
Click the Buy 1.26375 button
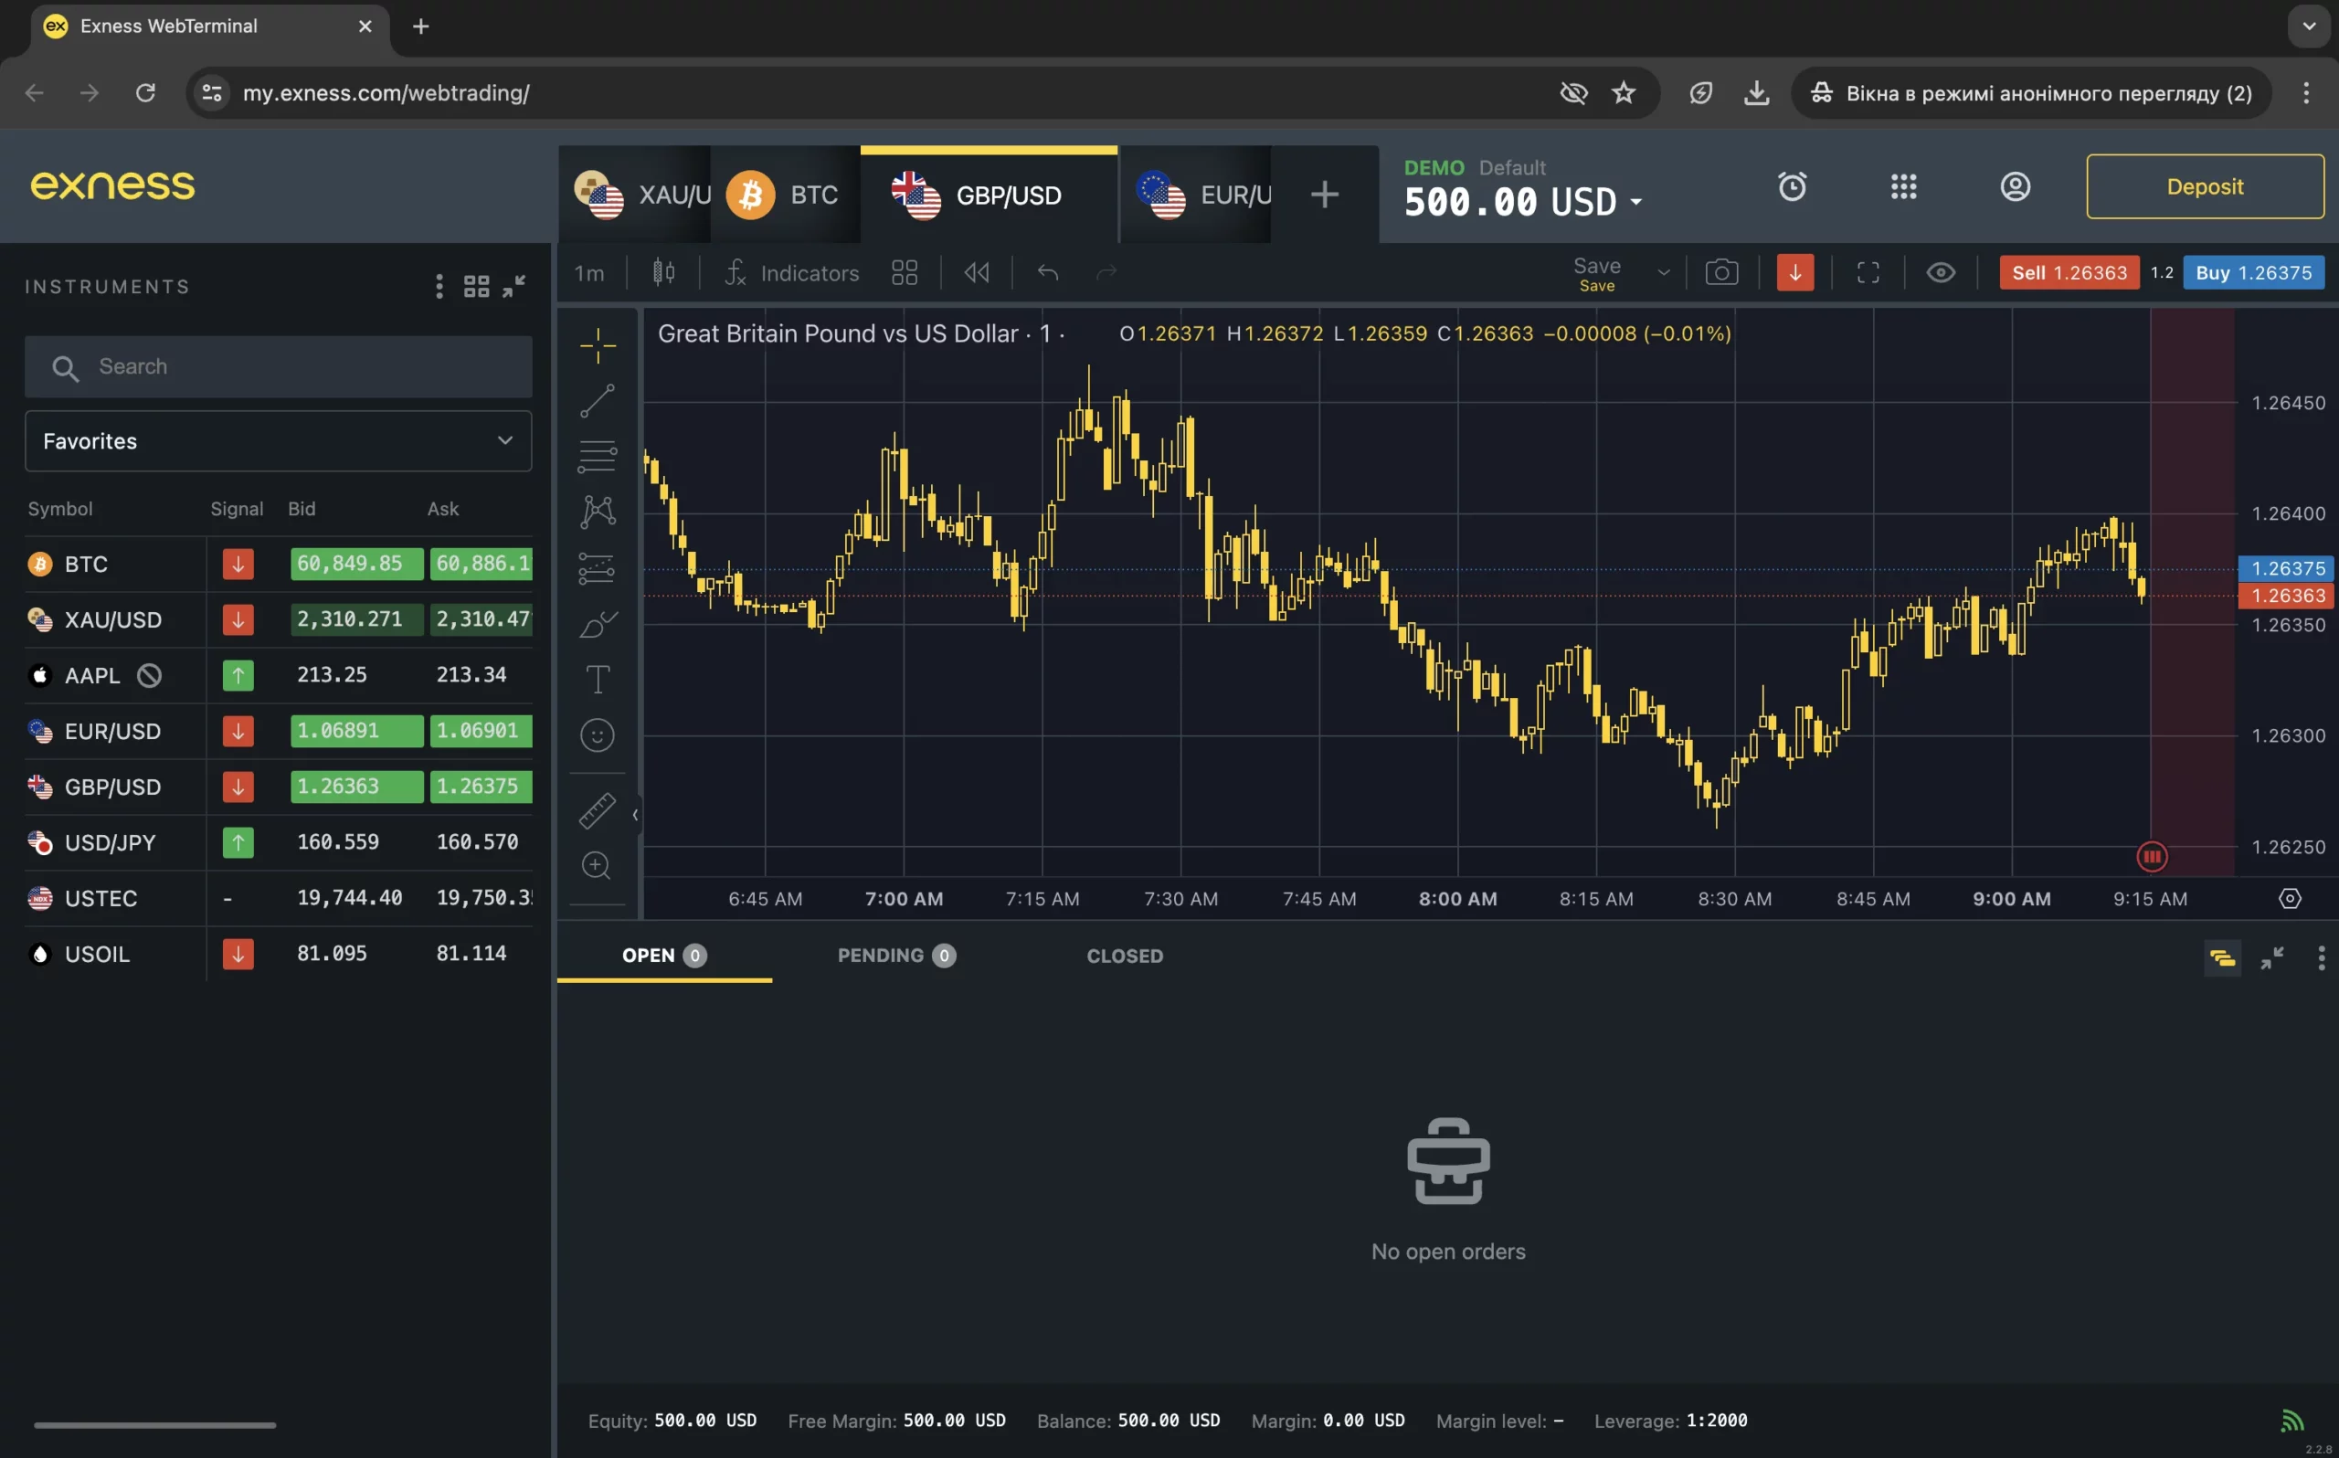pyautogui.click(x=2253, y=272)
